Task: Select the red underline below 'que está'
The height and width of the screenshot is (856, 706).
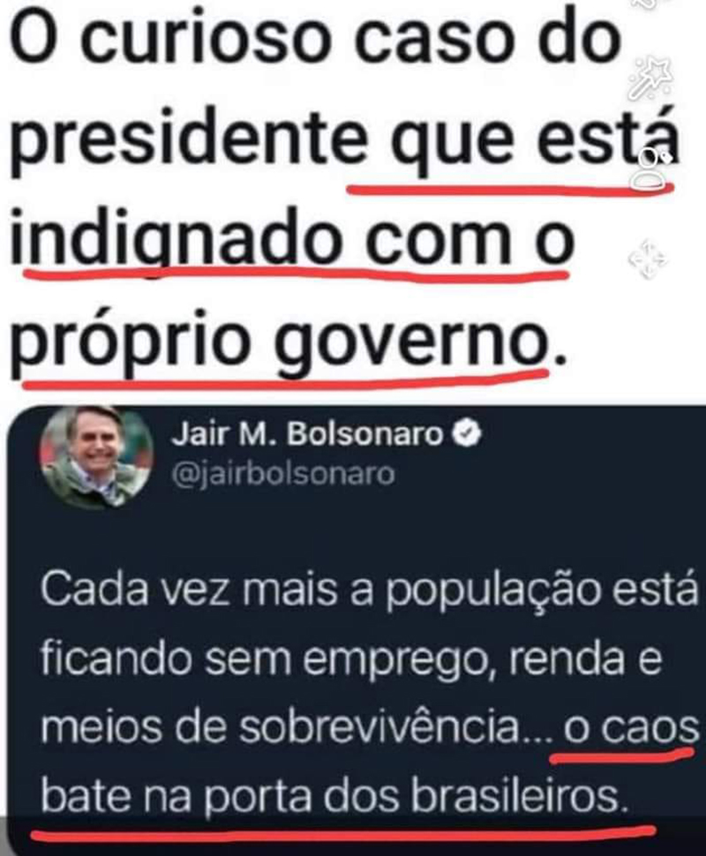Action: point(510,190)
